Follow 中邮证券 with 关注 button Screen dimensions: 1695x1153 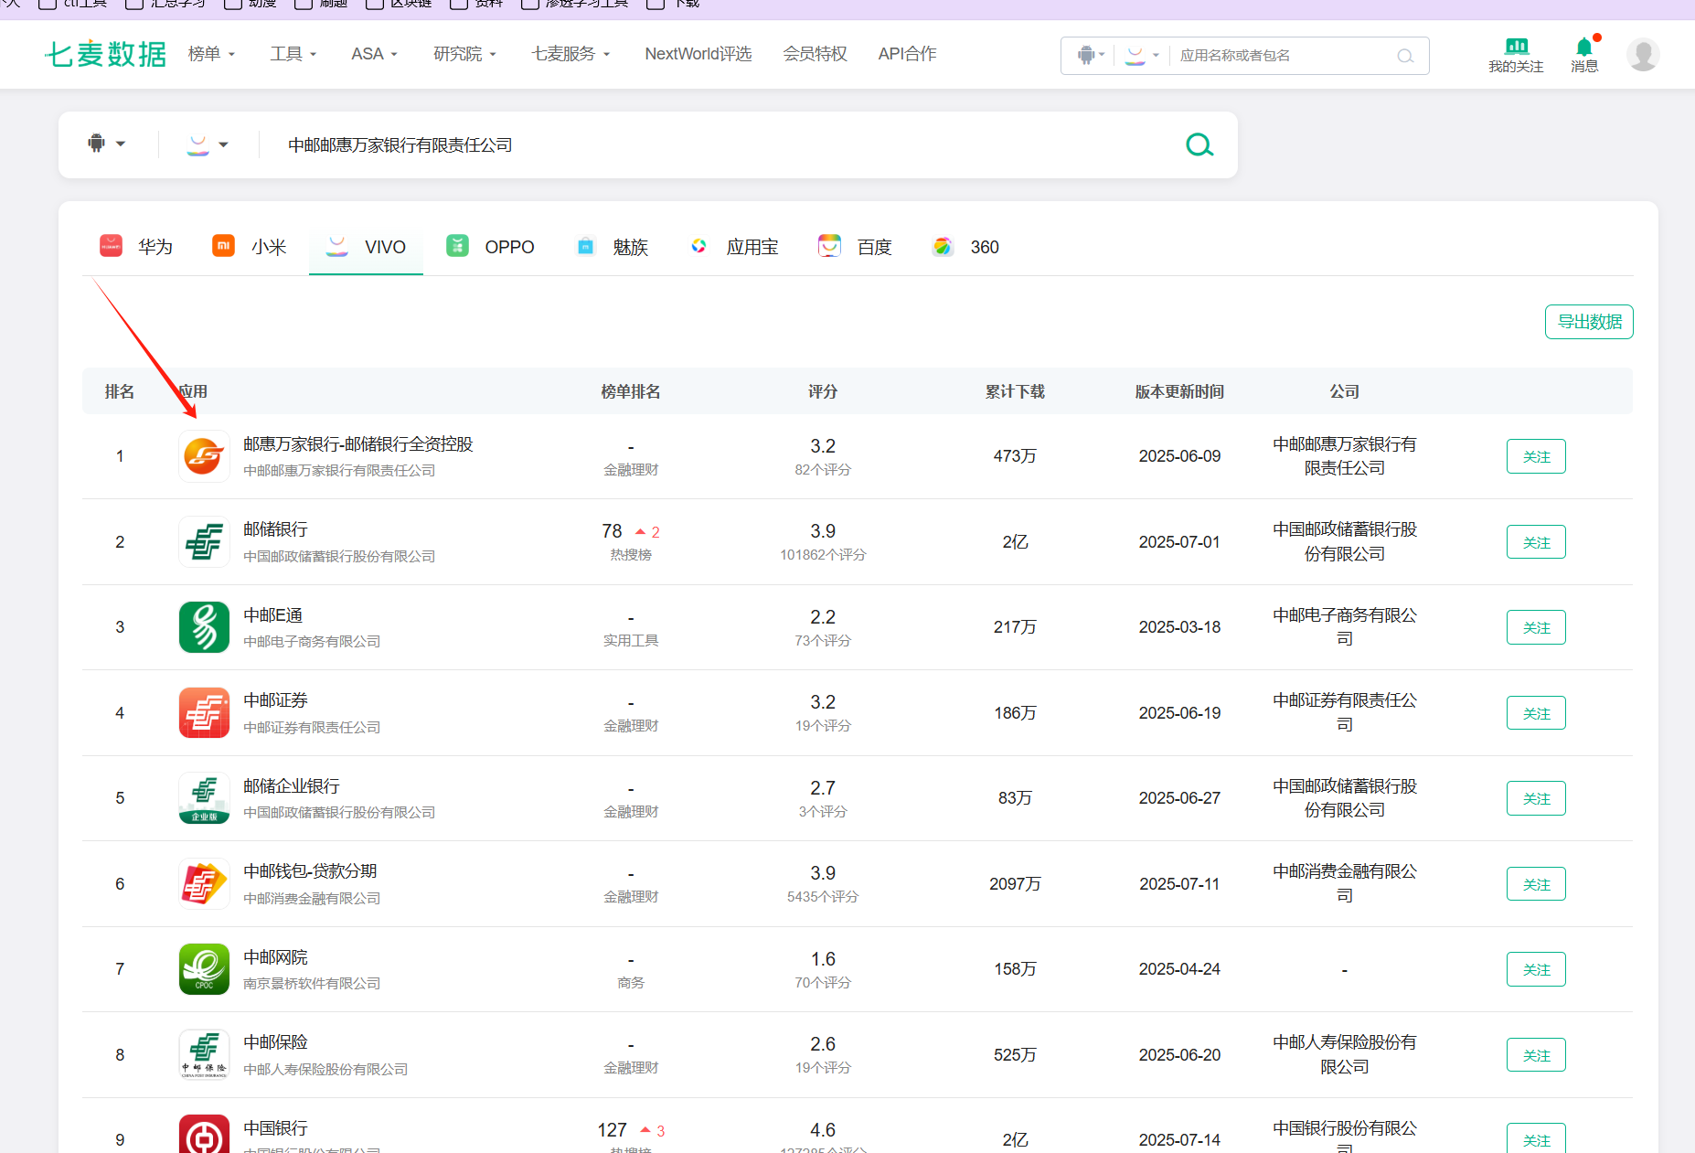click(1536, 713)
